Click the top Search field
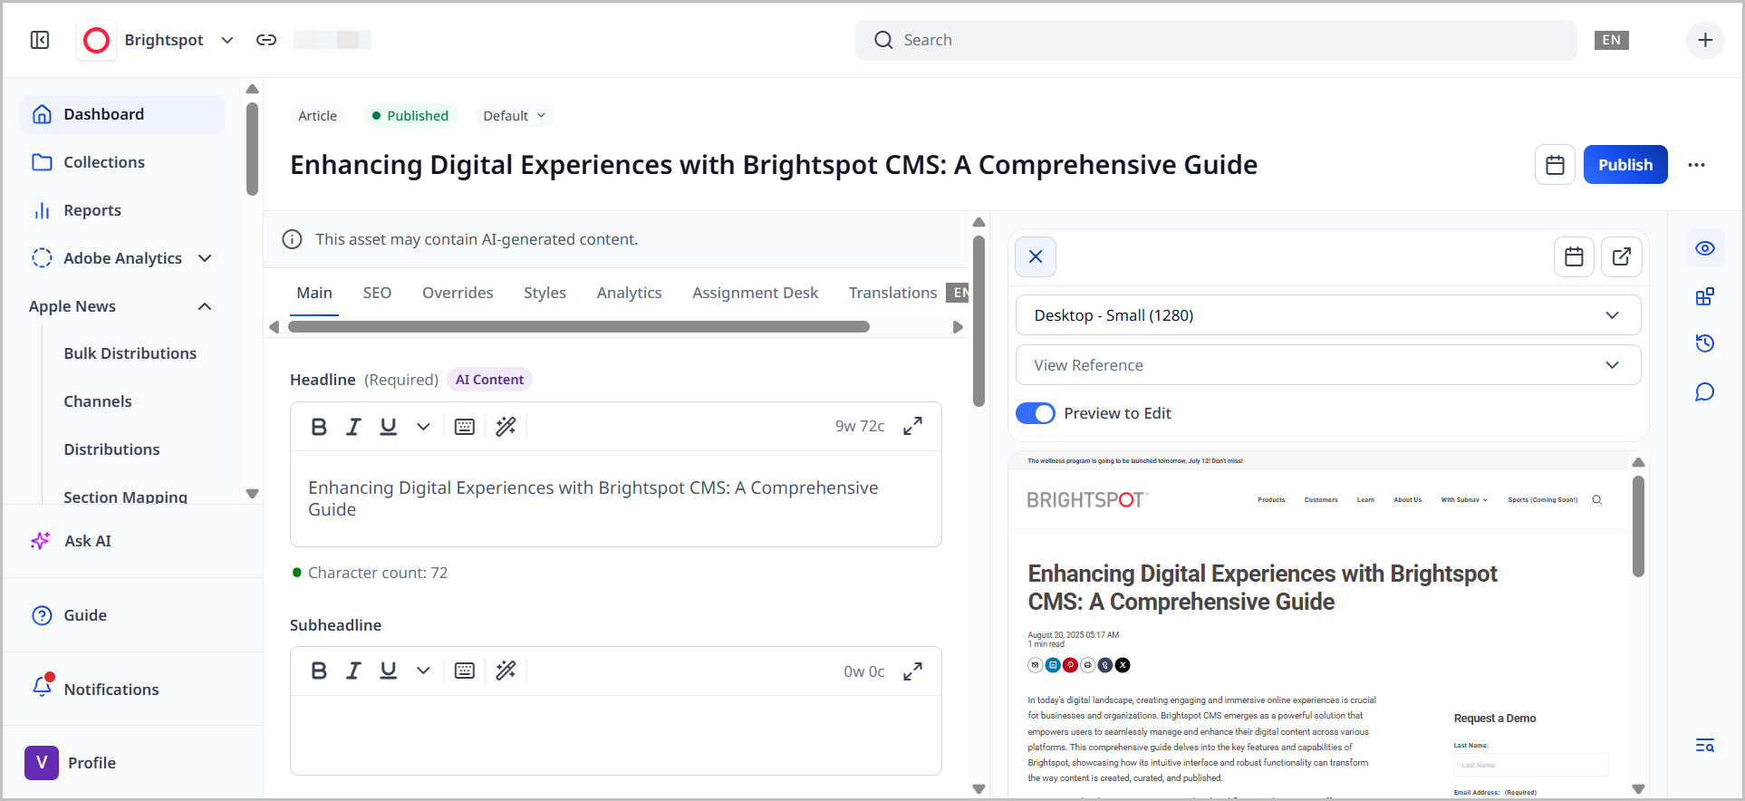Image resolution: width=1745 pixels, height=801 pixels. click(1214, 40)
